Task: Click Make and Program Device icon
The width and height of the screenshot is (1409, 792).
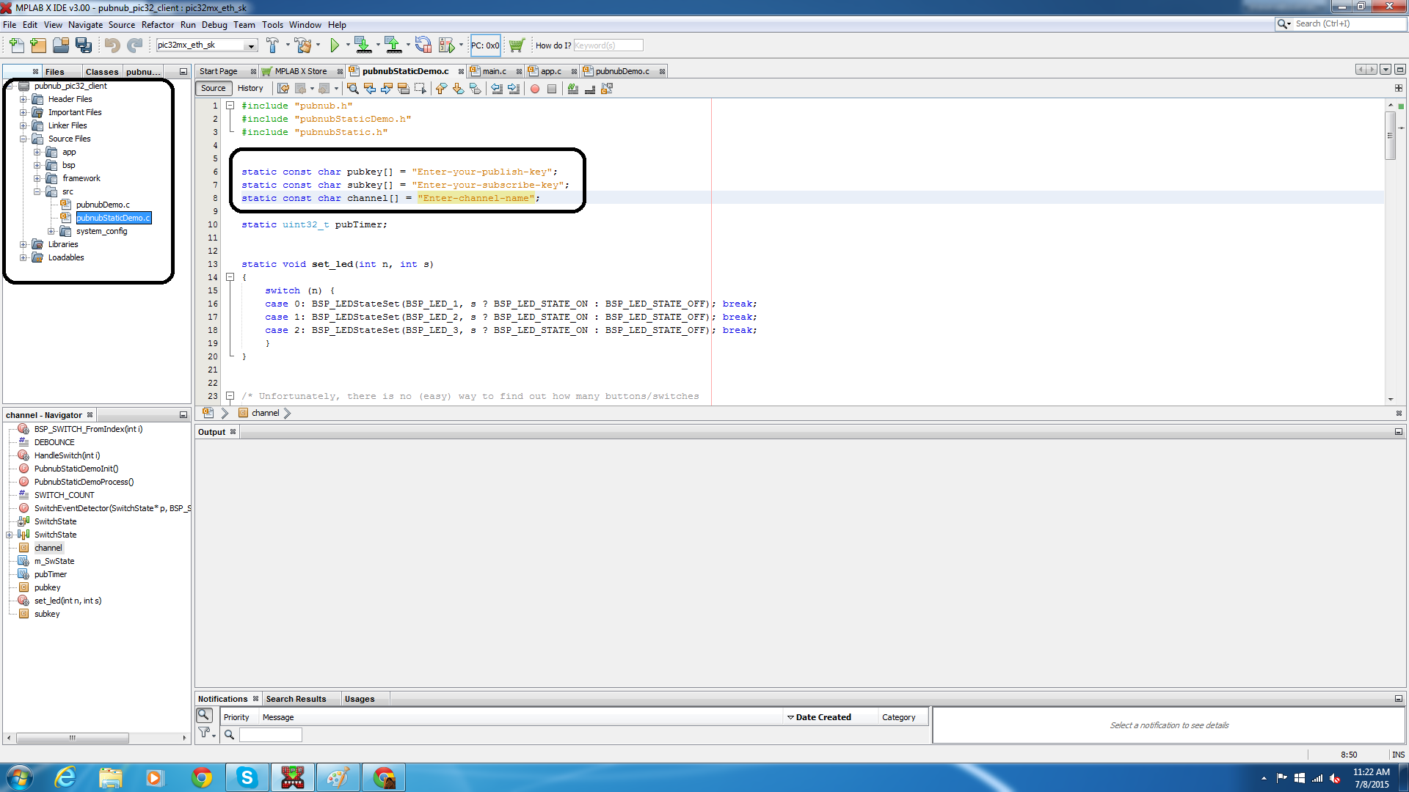Action: pyautogui.click(x=363, y=45)
